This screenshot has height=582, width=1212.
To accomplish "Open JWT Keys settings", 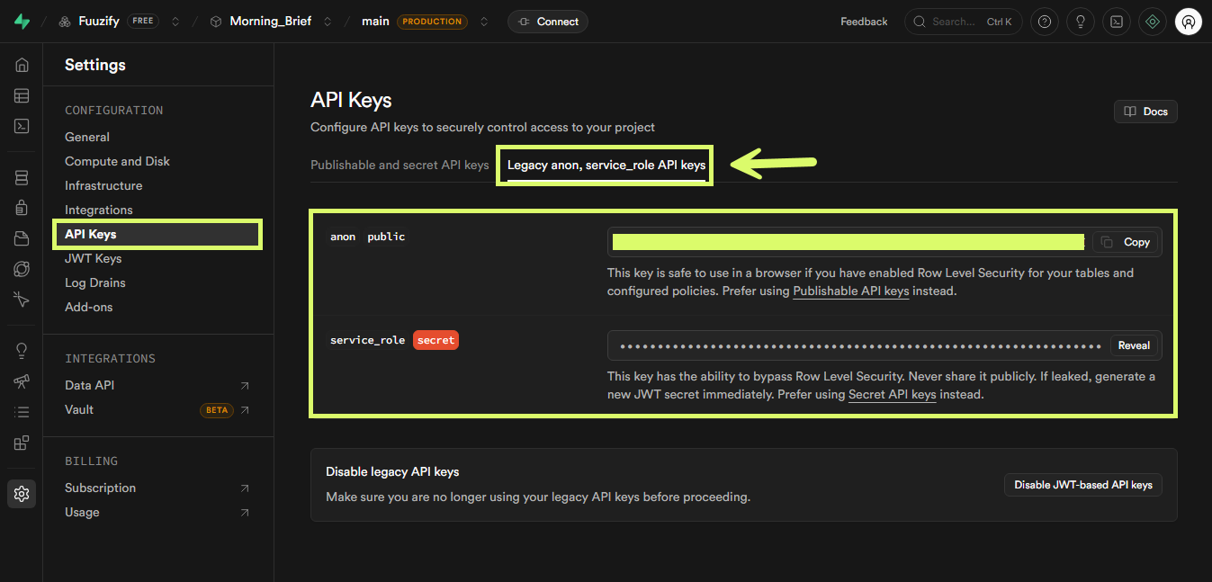I will pos(93,259).
